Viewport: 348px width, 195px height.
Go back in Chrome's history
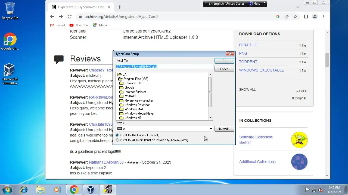tap(52, 17)
